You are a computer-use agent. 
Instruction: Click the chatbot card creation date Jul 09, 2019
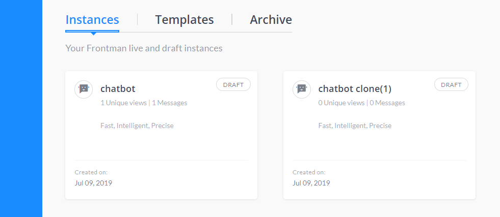click(x=93, y=183)
